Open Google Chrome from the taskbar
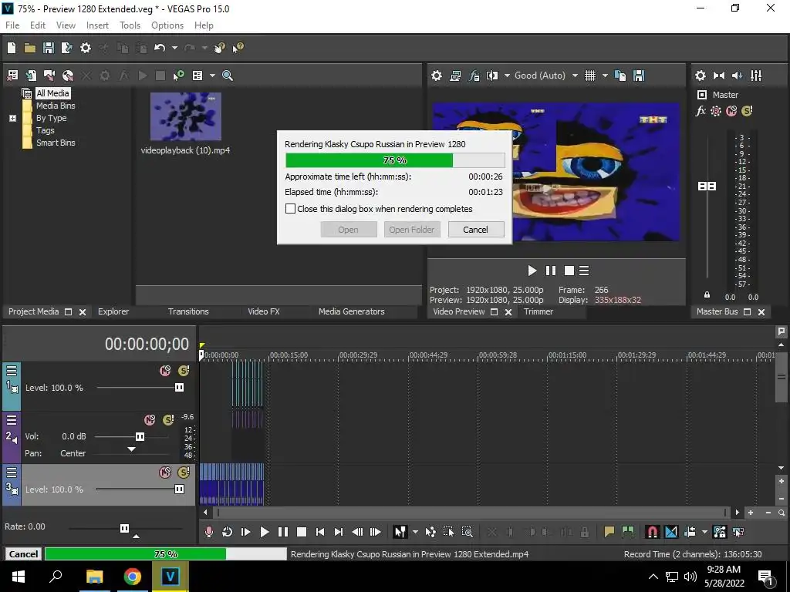This screenshot has height=592, width=790. tap(133, 577)
